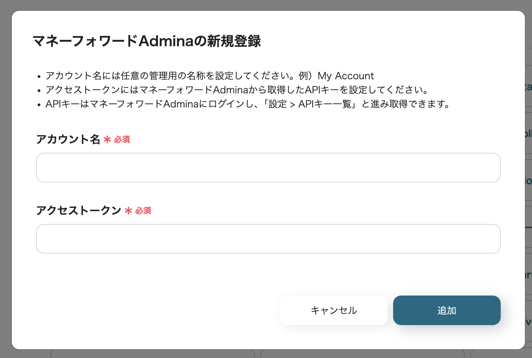The height and width of the screenshot is (358, 532).
Task: Click the dimmed backdrop above the dialog
Action: point(266,5)
